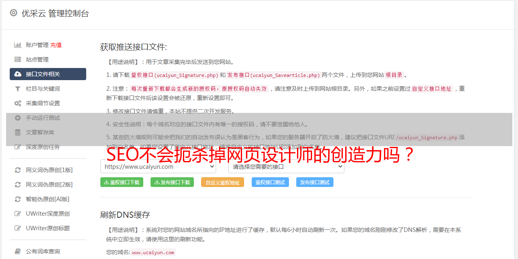
Task: Click the ucaiyun_Signature.php code label
Action: (x=175, y=75)
